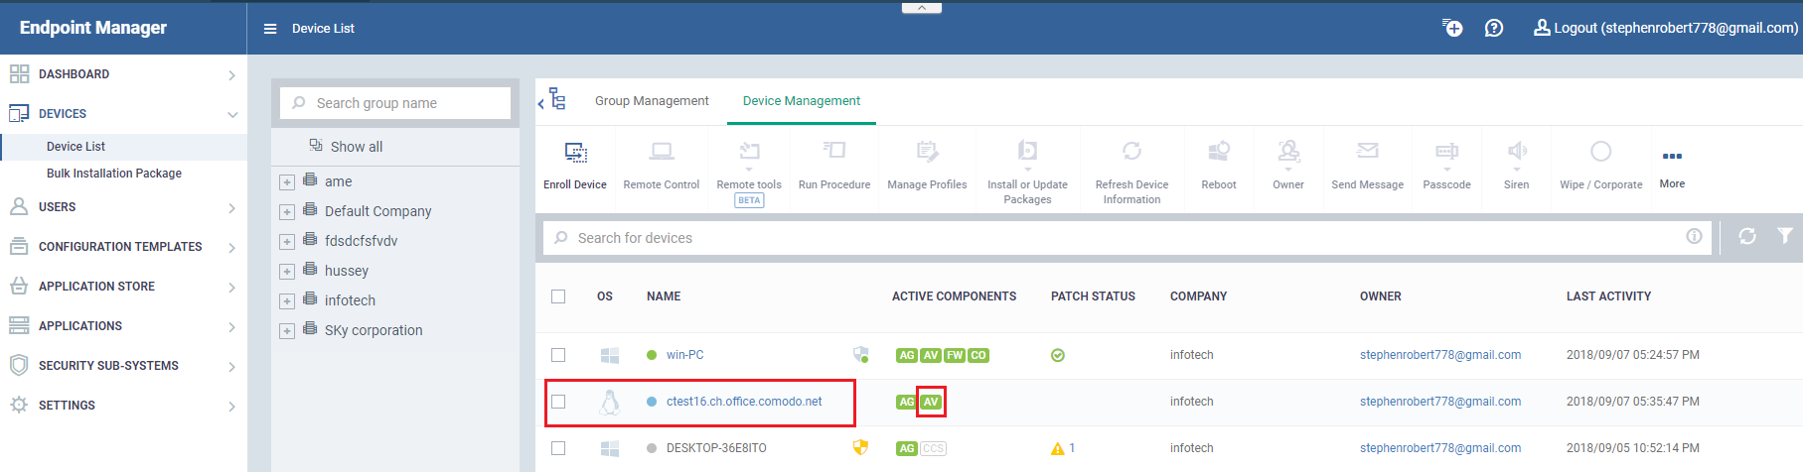Open the Owner toolbar option
This screenshot has height=472, width=1803.
[x=1288, y=165]
